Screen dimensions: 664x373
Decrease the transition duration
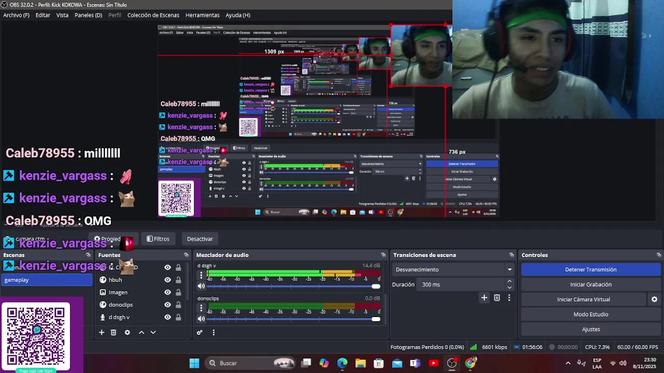(509, 288)
